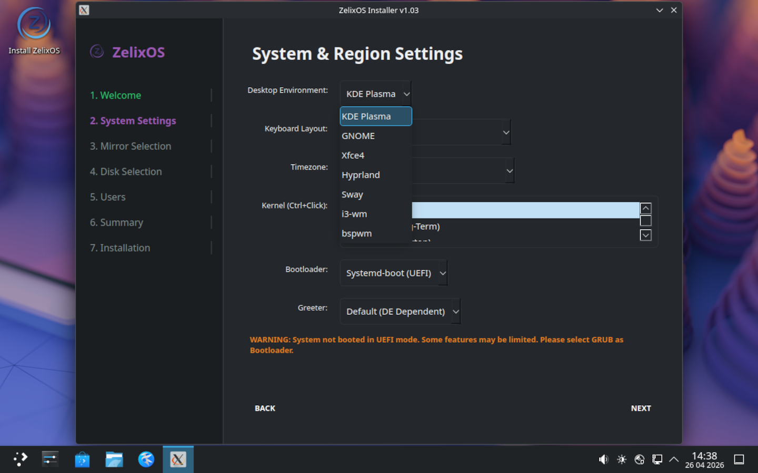Open the Dolphin file manager icon
The image size is (758, 473).
click(x=114, y=459)
